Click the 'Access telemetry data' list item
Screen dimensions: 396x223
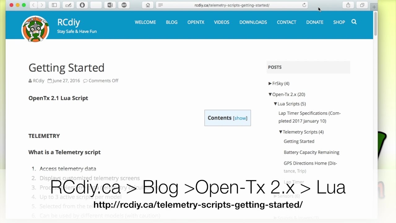[x=68, y=168]
